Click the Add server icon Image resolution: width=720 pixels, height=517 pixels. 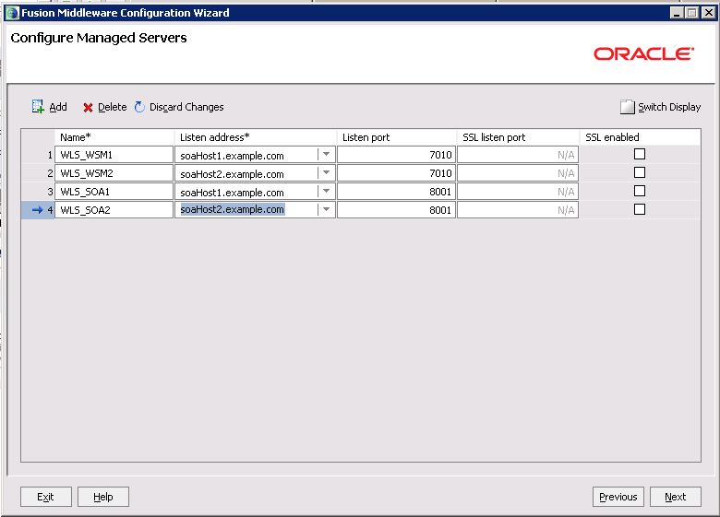[x=38, y=107]
